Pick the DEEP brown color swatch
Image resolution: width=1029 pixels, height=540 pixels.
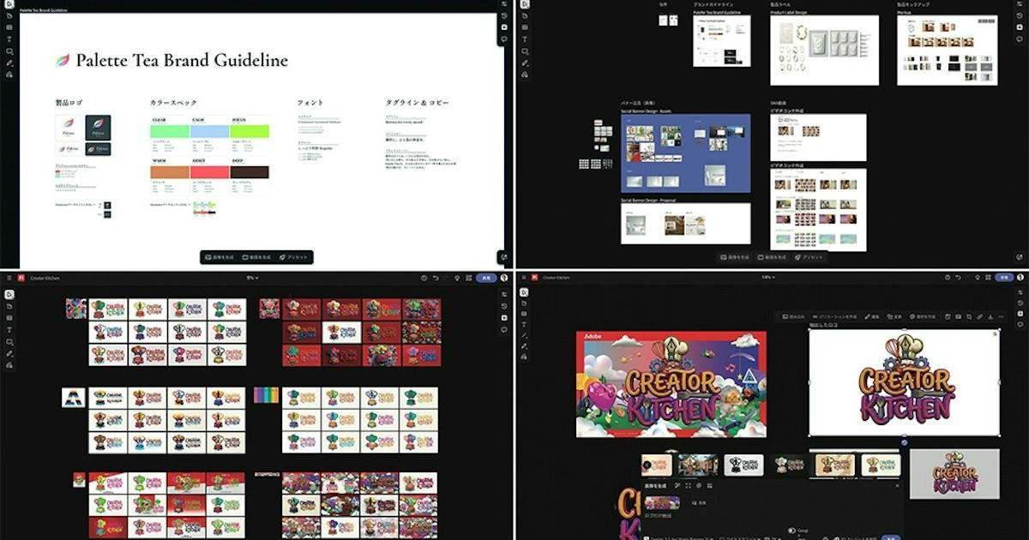coord(250,172)
